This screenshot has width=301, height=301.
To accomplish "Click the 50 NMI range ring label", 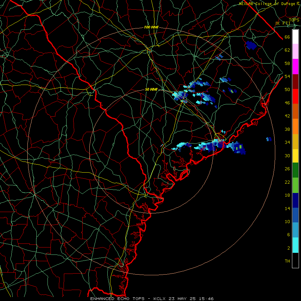I will pyautogui.click(x=151, y=89).
